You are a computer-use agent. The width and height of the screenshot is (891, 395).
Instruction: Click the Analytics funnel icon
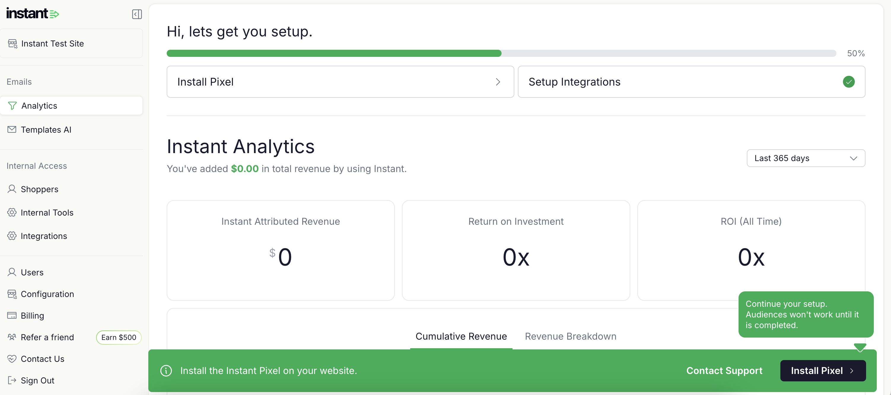click(12, 106)
